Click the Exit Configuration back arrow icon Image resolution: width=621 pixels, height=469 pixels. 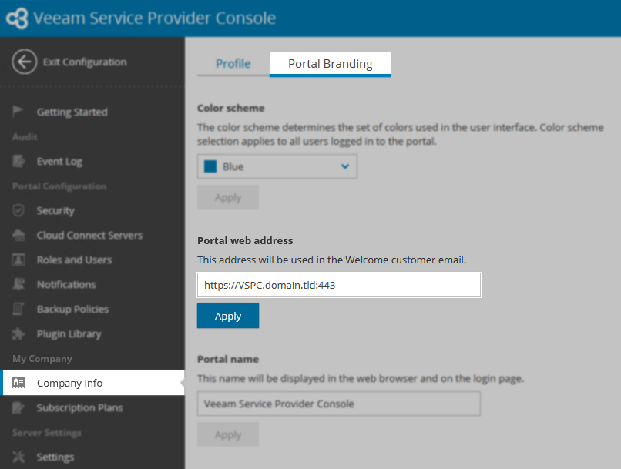25,62
